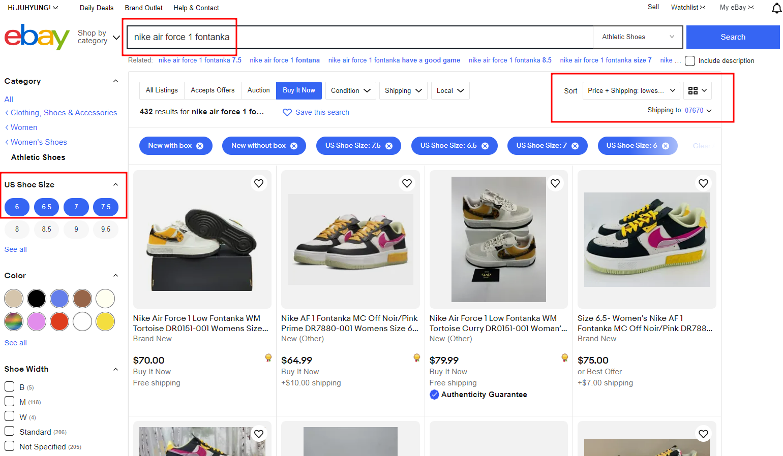Image resolution: width=783 pixels, height=456 pixels.
Task: Select shoe size 9.5 pill
Action: point(106,230)
